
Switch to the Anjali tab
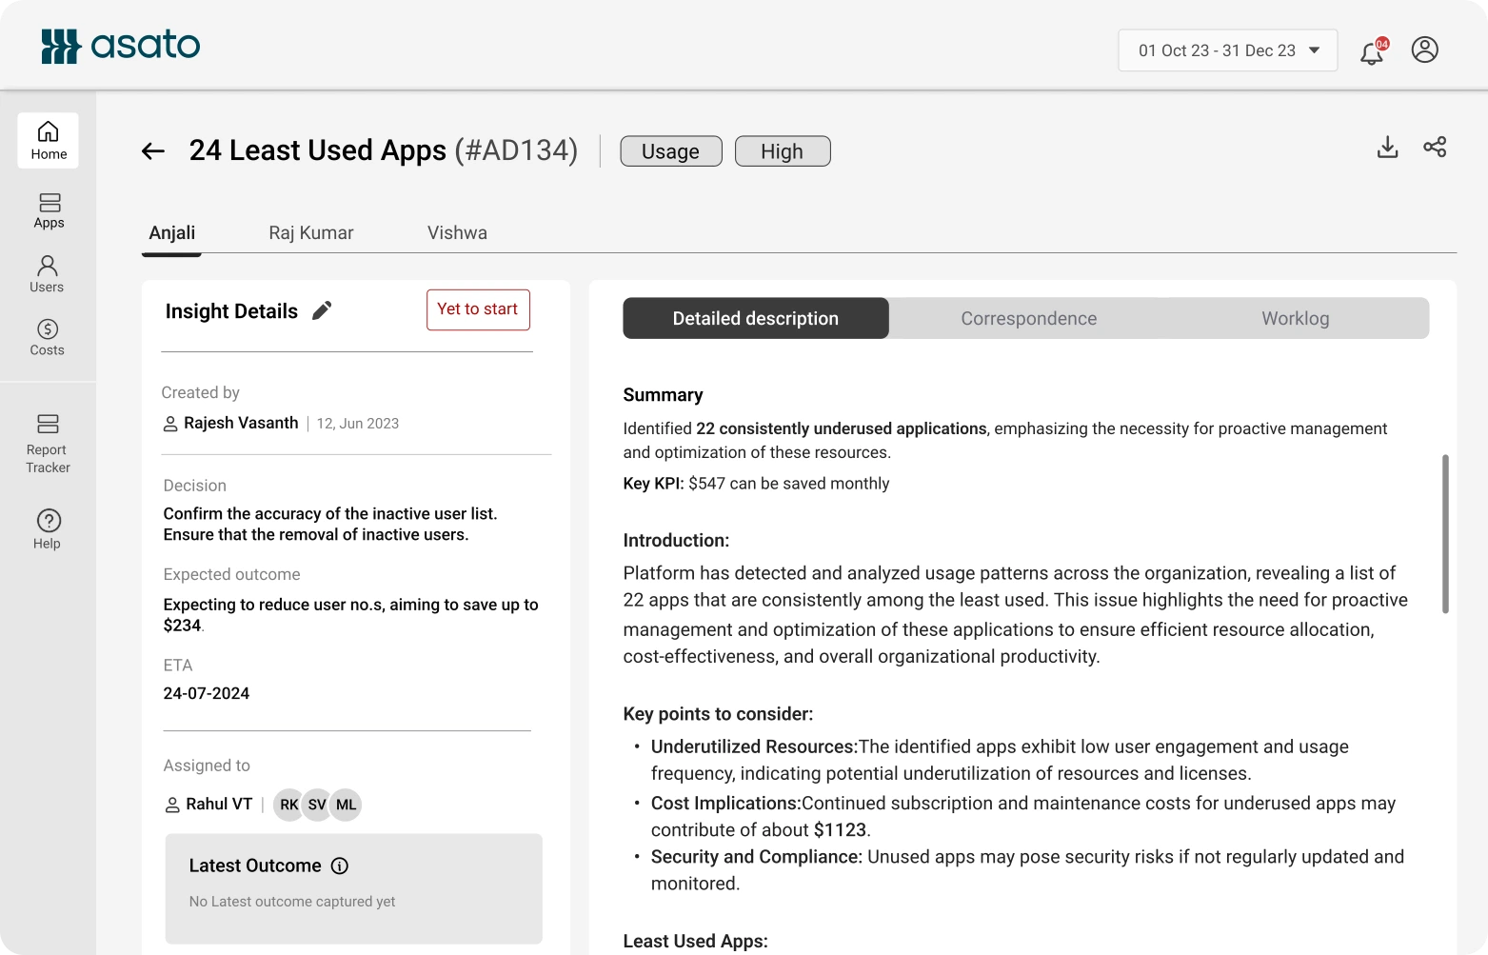(172, 233)
